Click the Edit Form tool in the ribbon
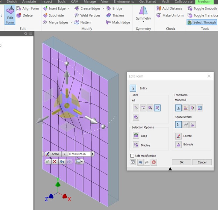 click(x=10, y=15)
